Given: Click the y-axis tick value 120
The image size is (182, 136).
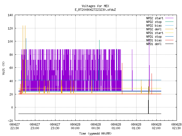Looking at the screenshot, I should tap(10, 28).
